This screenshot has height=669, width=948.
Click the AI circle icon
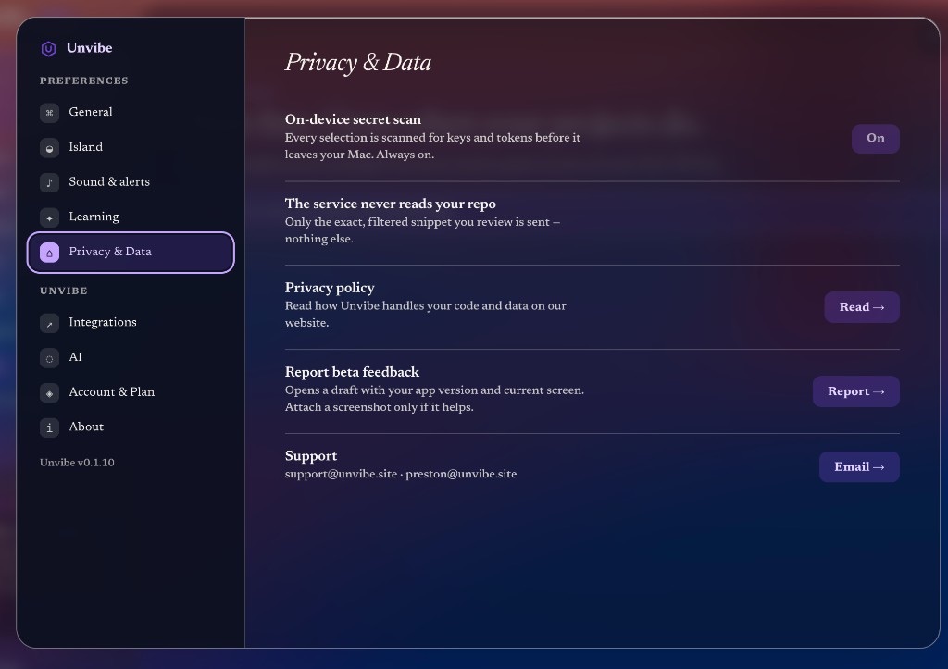(50, 358)
